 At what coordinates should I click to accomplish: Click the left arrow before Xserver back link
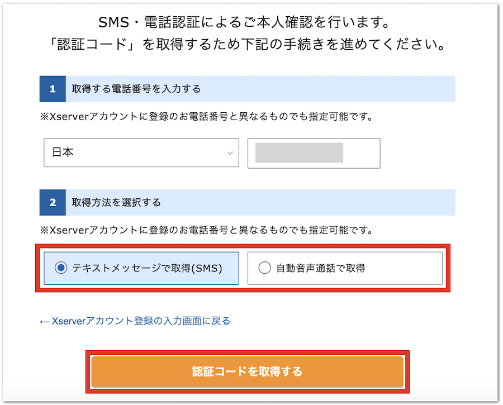click(44, 322)
